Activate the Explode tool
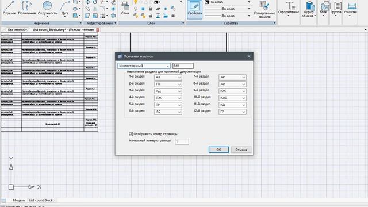The height and width of the screenshot is (207, 368). click(x=113, y=9)
